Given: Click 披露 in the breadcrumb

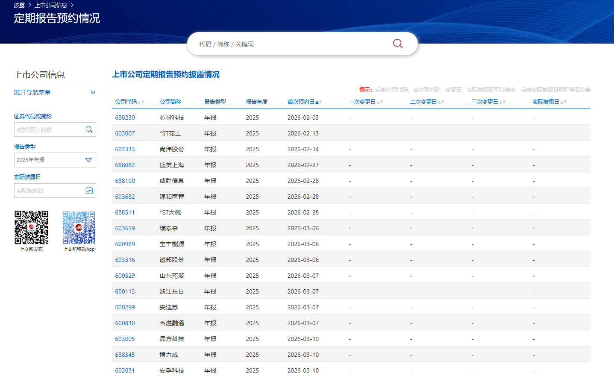Looking at the screenshot, I should pyautogui.click(x=19, y=5).
